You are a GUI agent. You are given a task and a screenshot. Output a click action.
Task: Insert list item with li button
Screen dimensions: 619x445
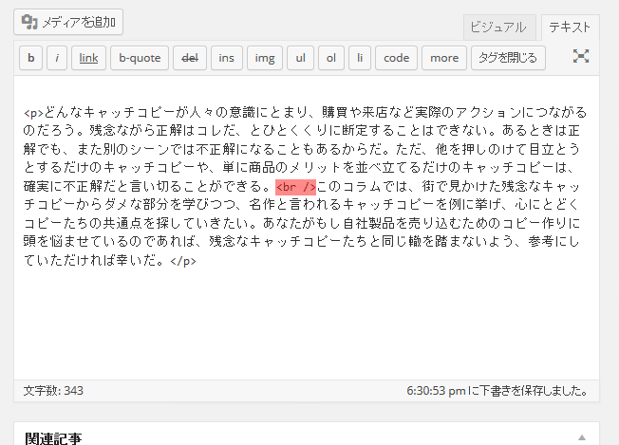(360, 58)
